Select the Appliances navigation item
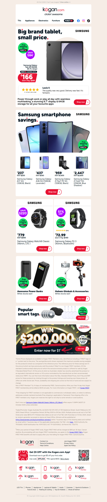 click(30, 21)
